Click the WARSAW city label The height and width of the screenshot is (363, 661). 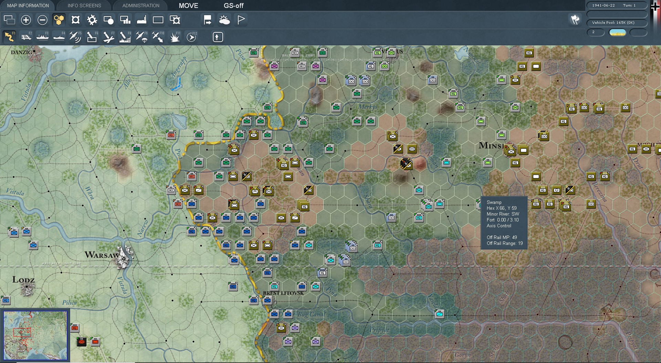tap(102, 255)
